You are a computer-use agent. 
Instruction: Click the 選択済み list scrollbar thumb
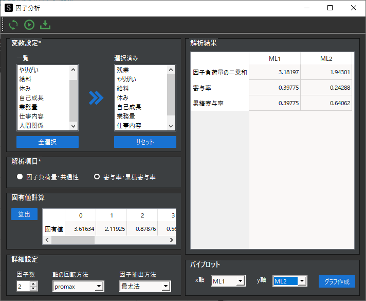point(171,95)
